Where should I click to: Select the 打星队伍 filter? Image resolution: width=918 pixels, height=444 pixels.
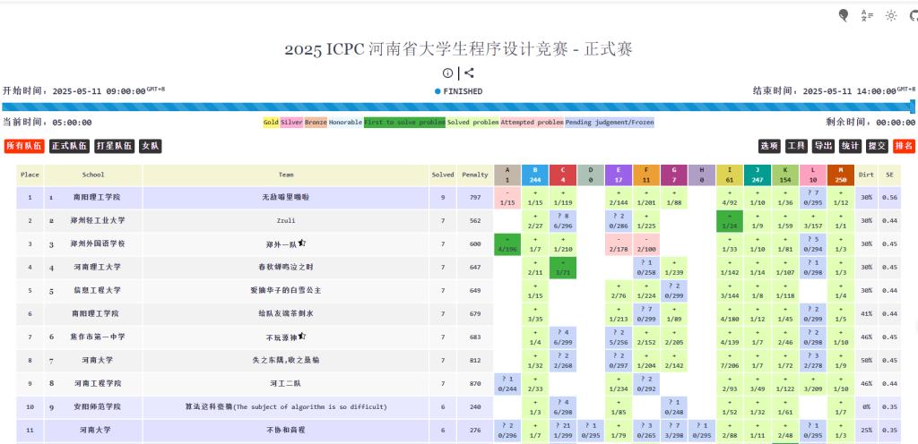click(115, 146)
